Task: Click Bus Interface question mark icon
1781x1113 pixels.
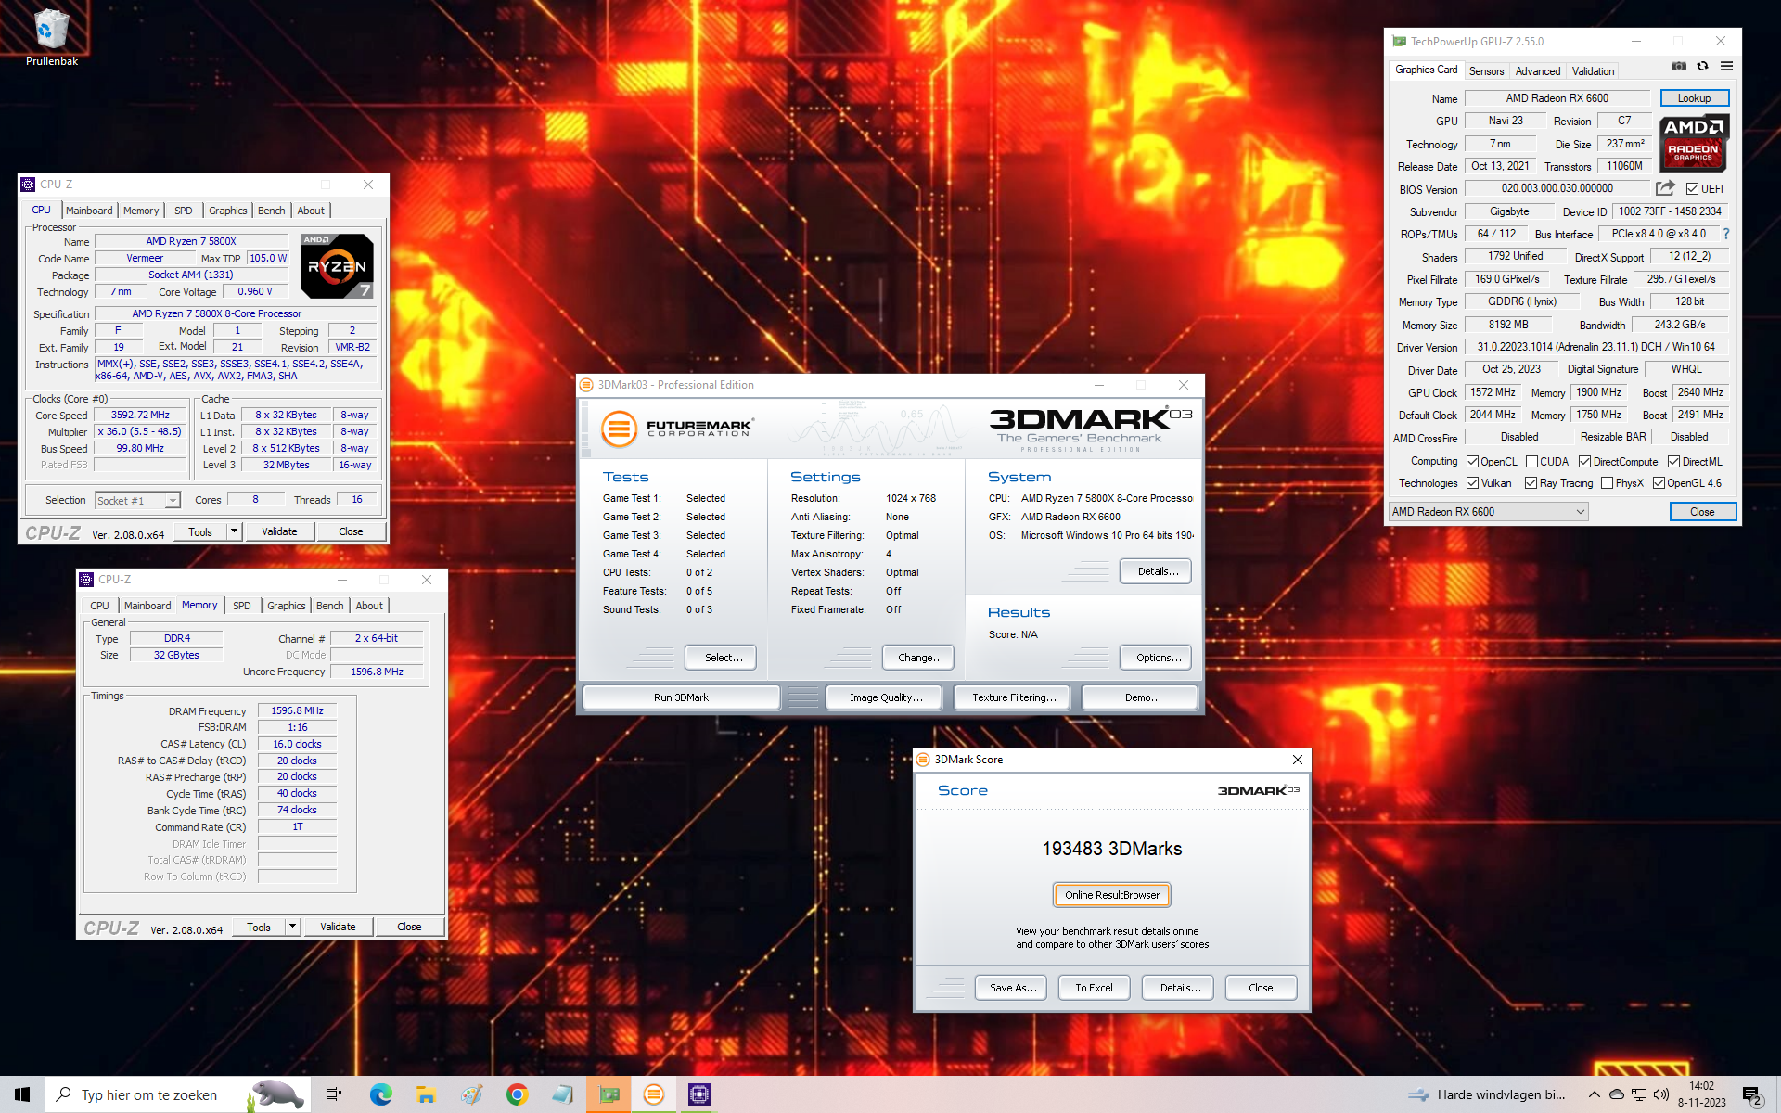Action: coord(1726,234)
